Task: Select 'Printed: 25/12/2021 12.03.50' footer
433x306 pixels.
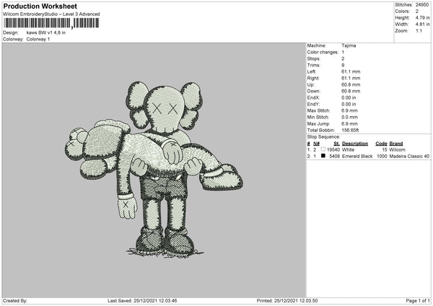Action: click(x=287, y=300)
